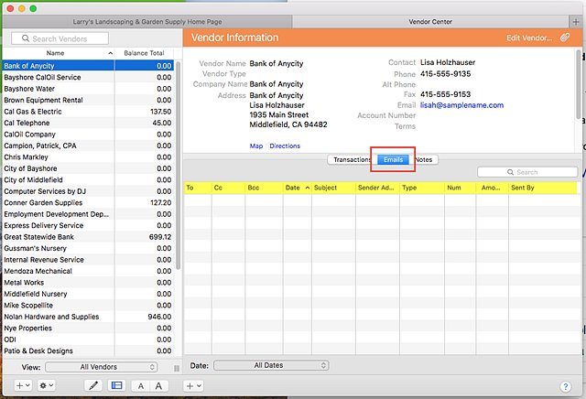The height and width of the screenshot is (399, 586).
Task: Open the plus dropdown below emails table
Action: [193, 385]
